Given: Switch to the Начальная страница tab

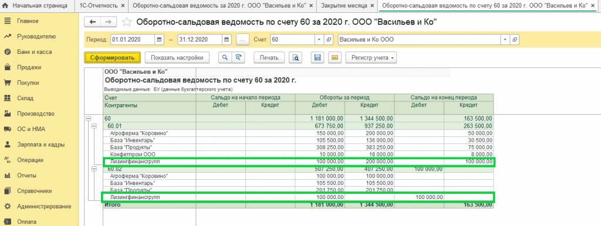Looking at the screenshot, I should (x=35, y=6).
